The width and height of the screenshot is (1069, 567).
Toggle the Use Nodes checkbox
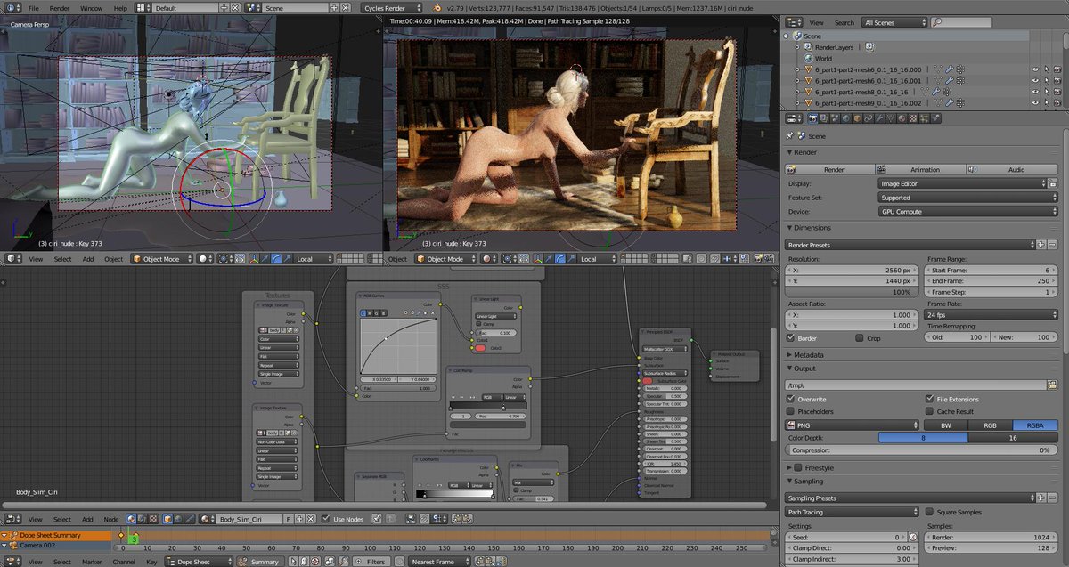click(326, 519)
